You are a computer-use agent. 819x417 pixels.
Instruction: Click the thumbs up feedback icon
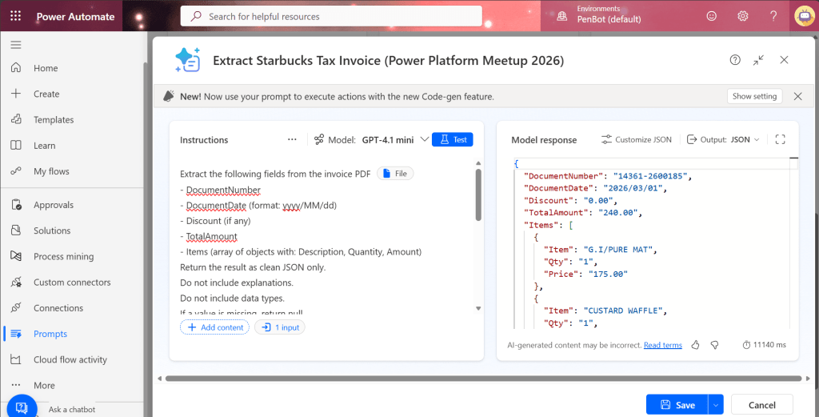(x=695, y=345)
